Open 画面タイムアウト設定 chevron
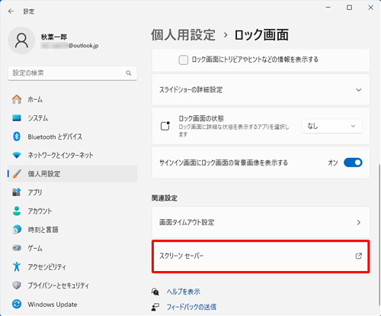 [358, 223]
